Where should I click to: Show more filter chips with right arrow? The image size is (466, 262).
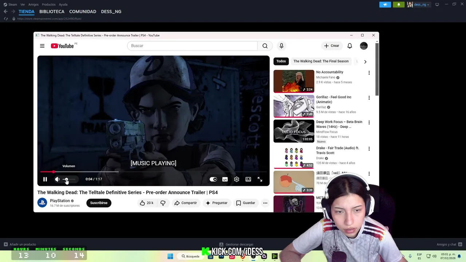coord(365,61)
